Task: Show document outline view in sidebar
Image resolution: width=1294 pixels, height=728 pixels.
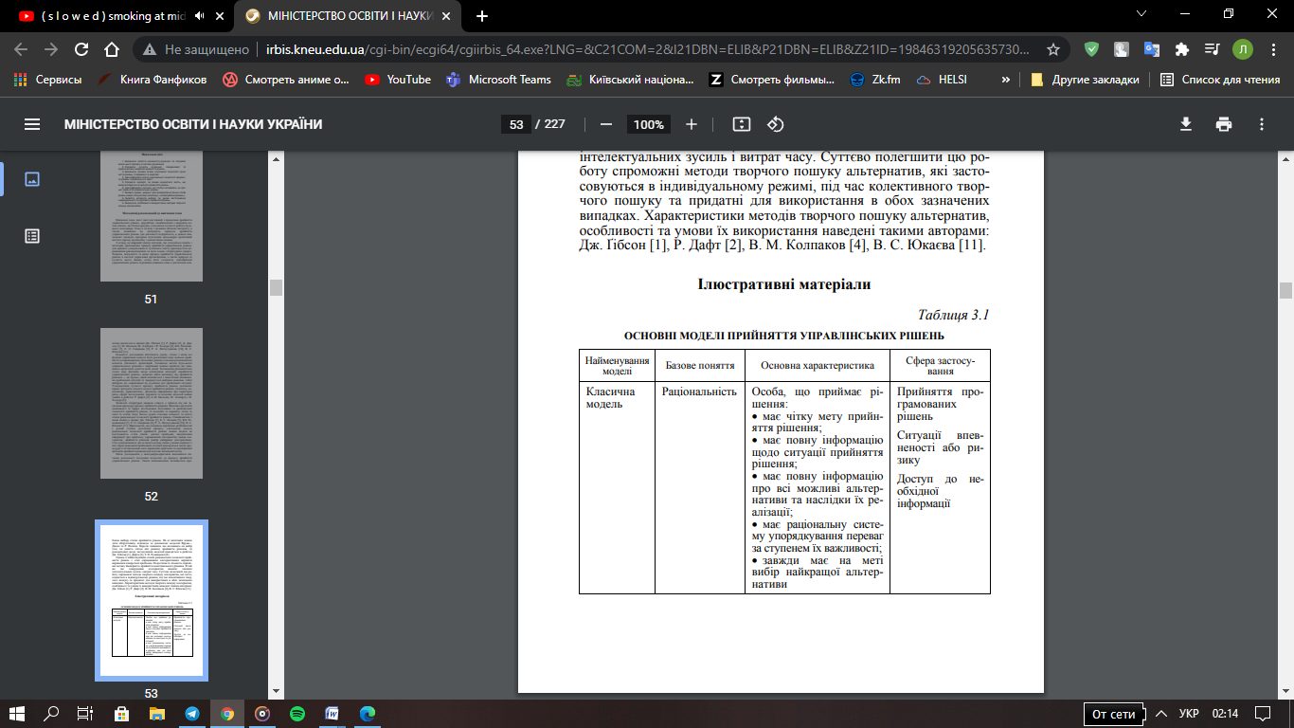Action: tap(32, 236)
